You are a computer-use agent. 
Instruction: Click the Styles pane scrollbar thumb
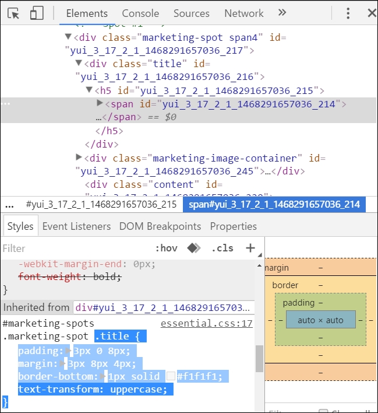[x=259, y=359]
